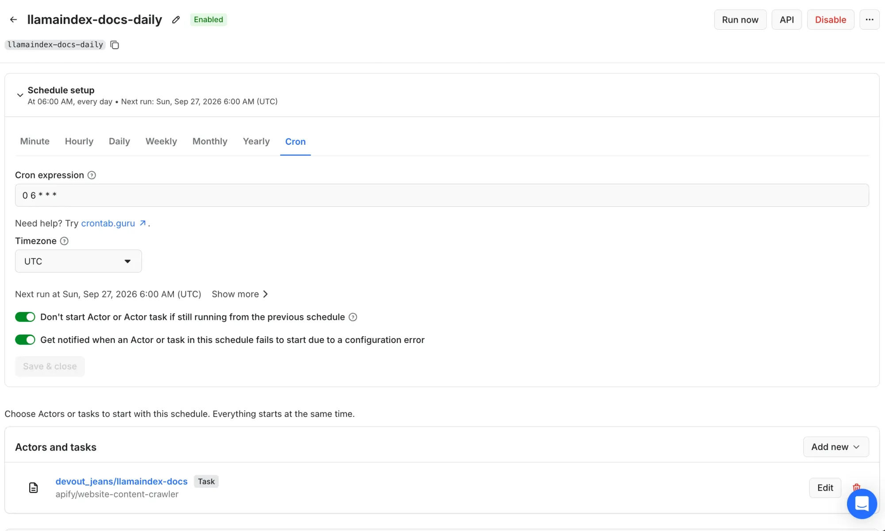Switch to the Daily tab
The width and height of the screenshot is (885, 531).
tap(119, 141)
